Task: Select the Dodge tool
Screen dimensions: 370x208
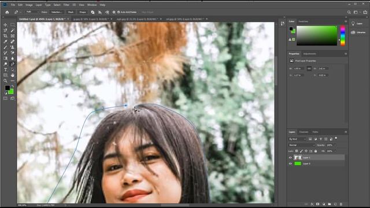Action: point(5,64)
